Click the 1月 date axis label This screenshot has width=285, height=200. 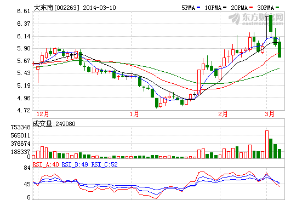134,114
